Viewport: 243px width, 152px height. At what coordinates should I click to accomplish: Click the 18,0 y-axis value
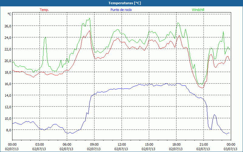pos(8,72)
